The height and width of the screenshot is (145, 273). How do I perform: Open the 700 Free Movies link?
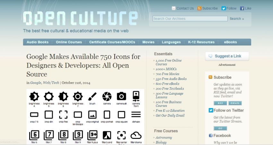tap(167, 74)
